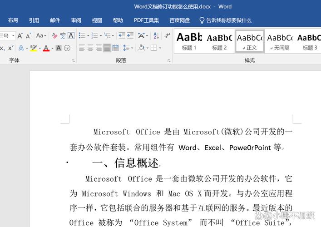This screenshot has width=321, height=227.
Task: Open the phonetic guide (wén) tool
Action: coord(63,35)
